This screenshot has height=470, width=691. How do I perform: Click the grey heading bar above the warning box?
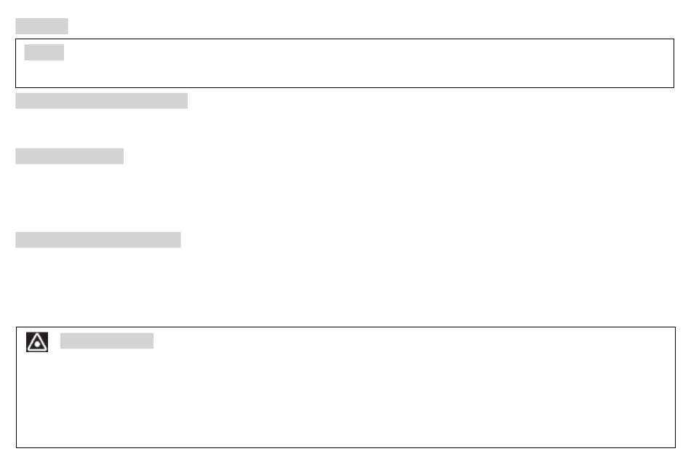coord(98,240)
